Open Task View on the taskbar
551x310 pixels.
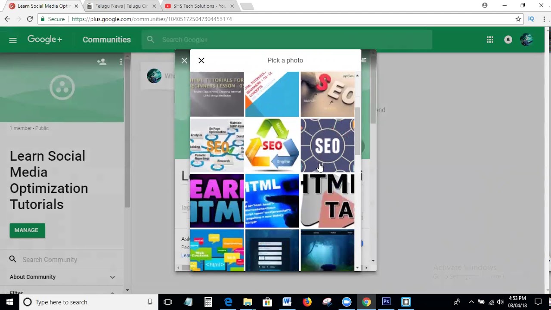click(168, 302)
